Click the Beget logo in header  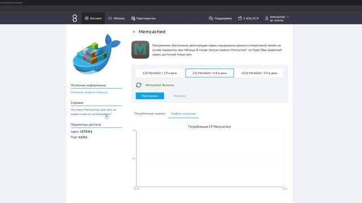tap(75, 18)
